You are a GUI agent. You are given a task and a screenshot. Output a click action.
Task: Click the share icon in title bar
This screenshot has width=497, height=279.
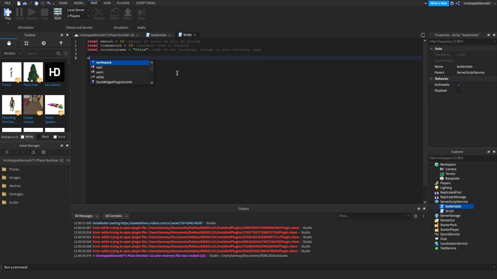coord(458,3)
